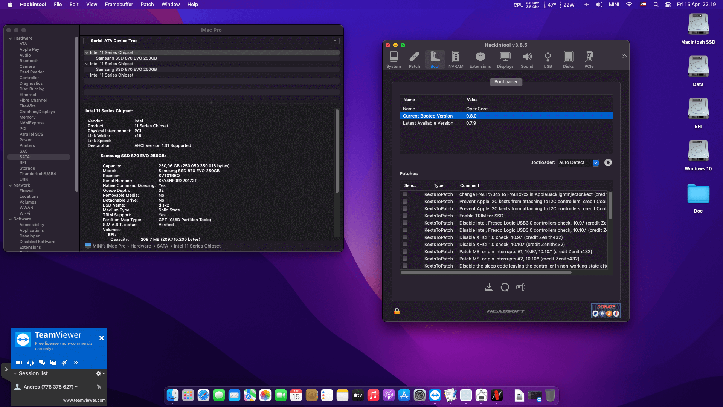Open the Patch menu in menu bar
Image resolution: width=723 pixels, height=407 pixels.
click(147, 5)
